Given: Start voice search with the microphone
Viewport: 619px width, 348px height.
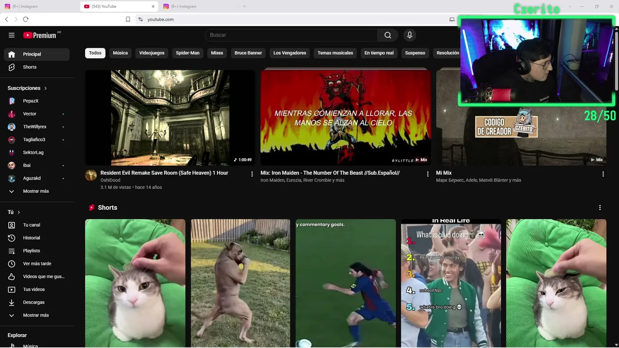Looking at the screenshot, I should (410, 35).
